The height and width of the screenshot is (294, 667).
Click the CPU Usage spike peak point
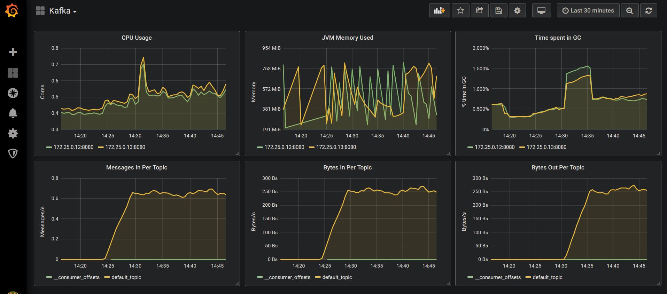(x=144, y=57)
